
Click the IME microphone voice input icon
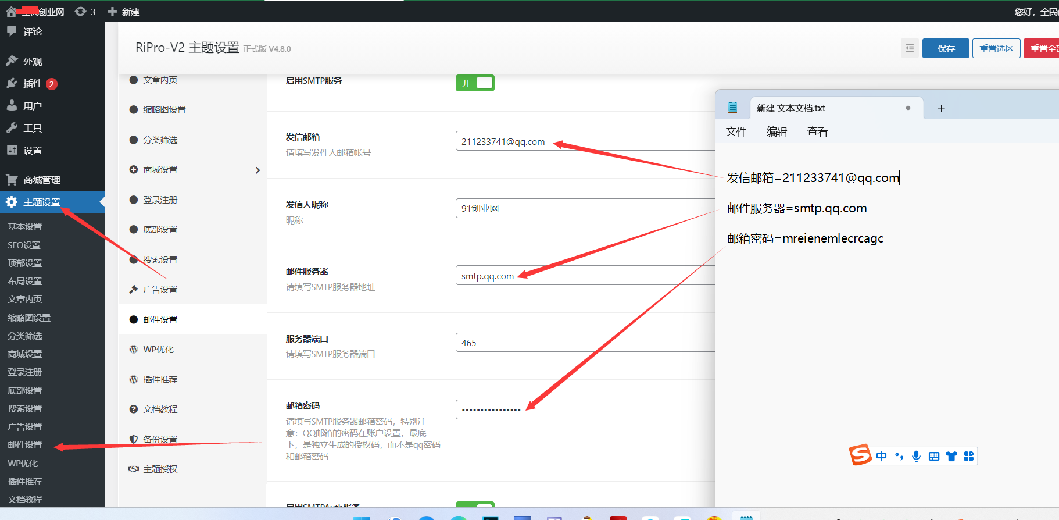(x=916, y=456)
